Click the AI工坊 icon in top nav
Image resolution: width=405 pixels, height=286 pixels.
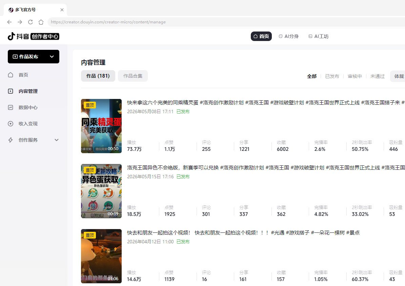tap(310, 37)
